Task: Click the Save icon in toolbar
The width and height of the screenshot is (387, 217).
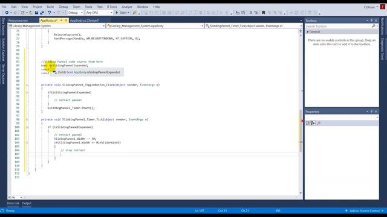Action: (36, 13)
